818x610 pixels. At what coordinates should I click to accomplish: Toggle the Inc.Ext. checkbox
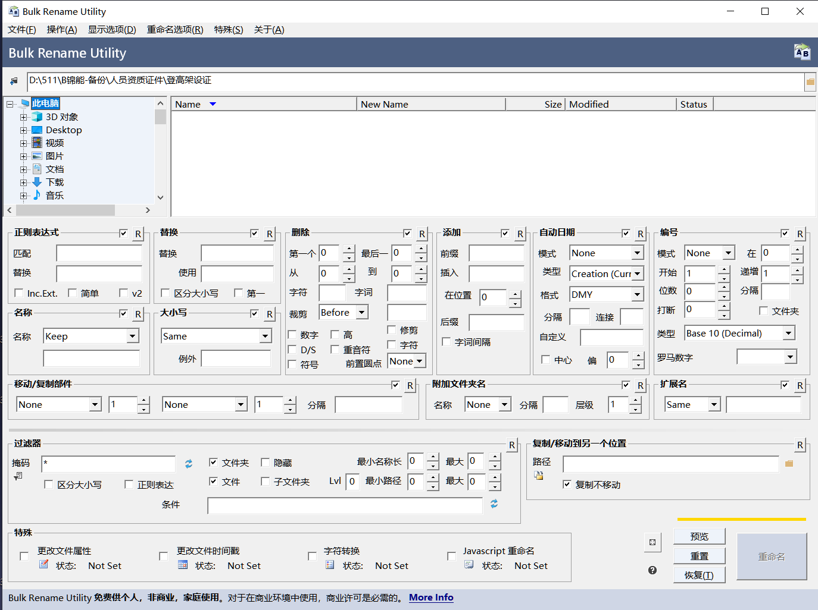[x=18, y=293]
